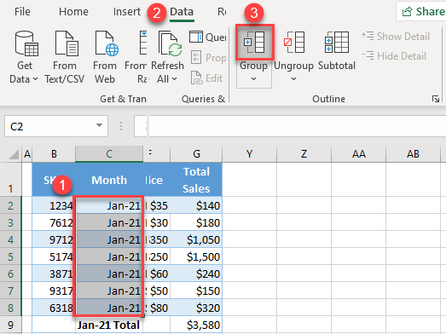Click the Refresh All icon
This screenshot has width=446, height=334.
[171, 43]
